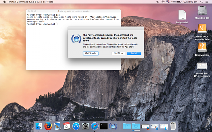Open Install Command Line Developer Tools menu
Viewport: 212px width, 132px height.
pos(31,2)
